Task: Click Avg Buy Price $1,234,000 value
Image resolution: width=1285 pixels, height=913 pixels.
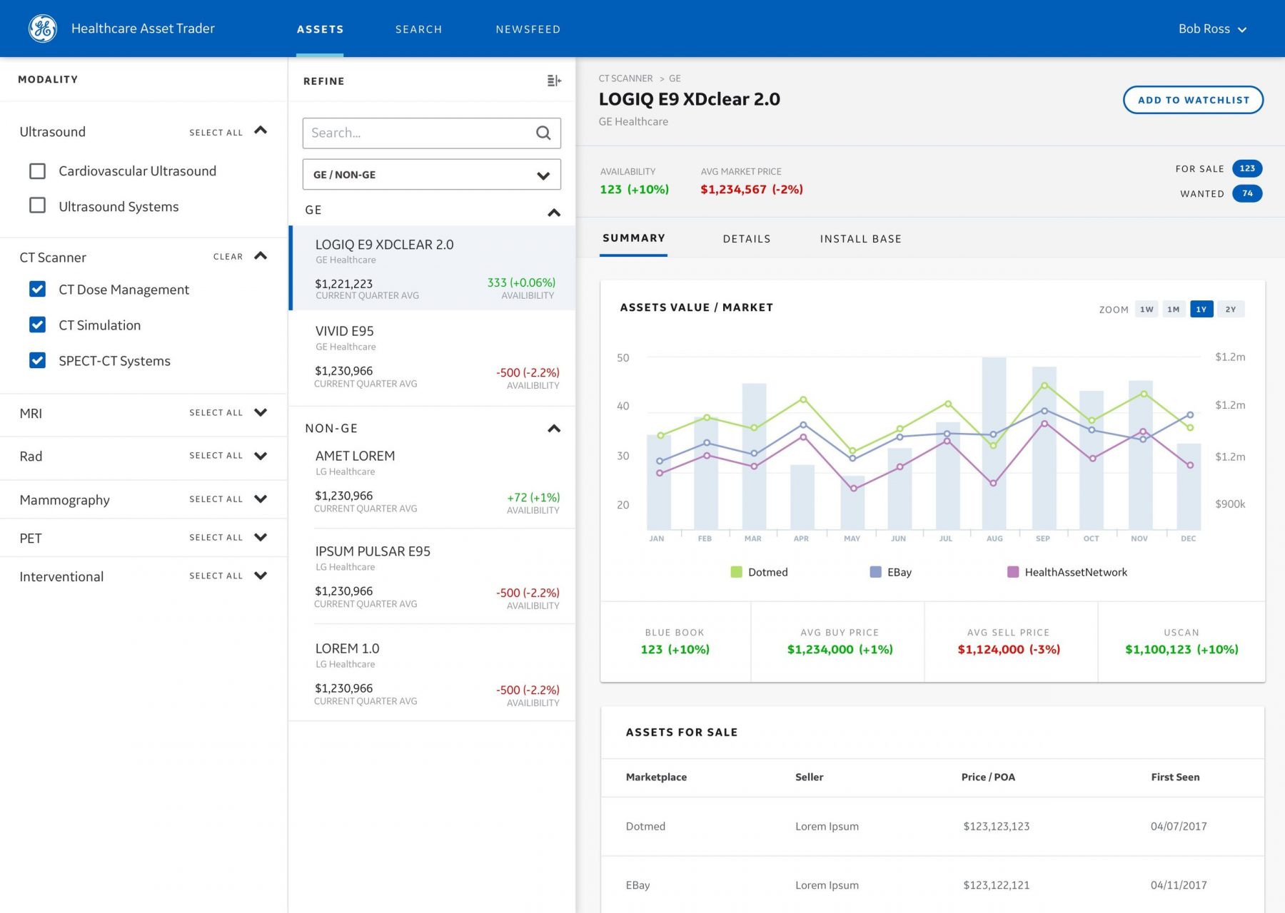Action: click(840, 649)
